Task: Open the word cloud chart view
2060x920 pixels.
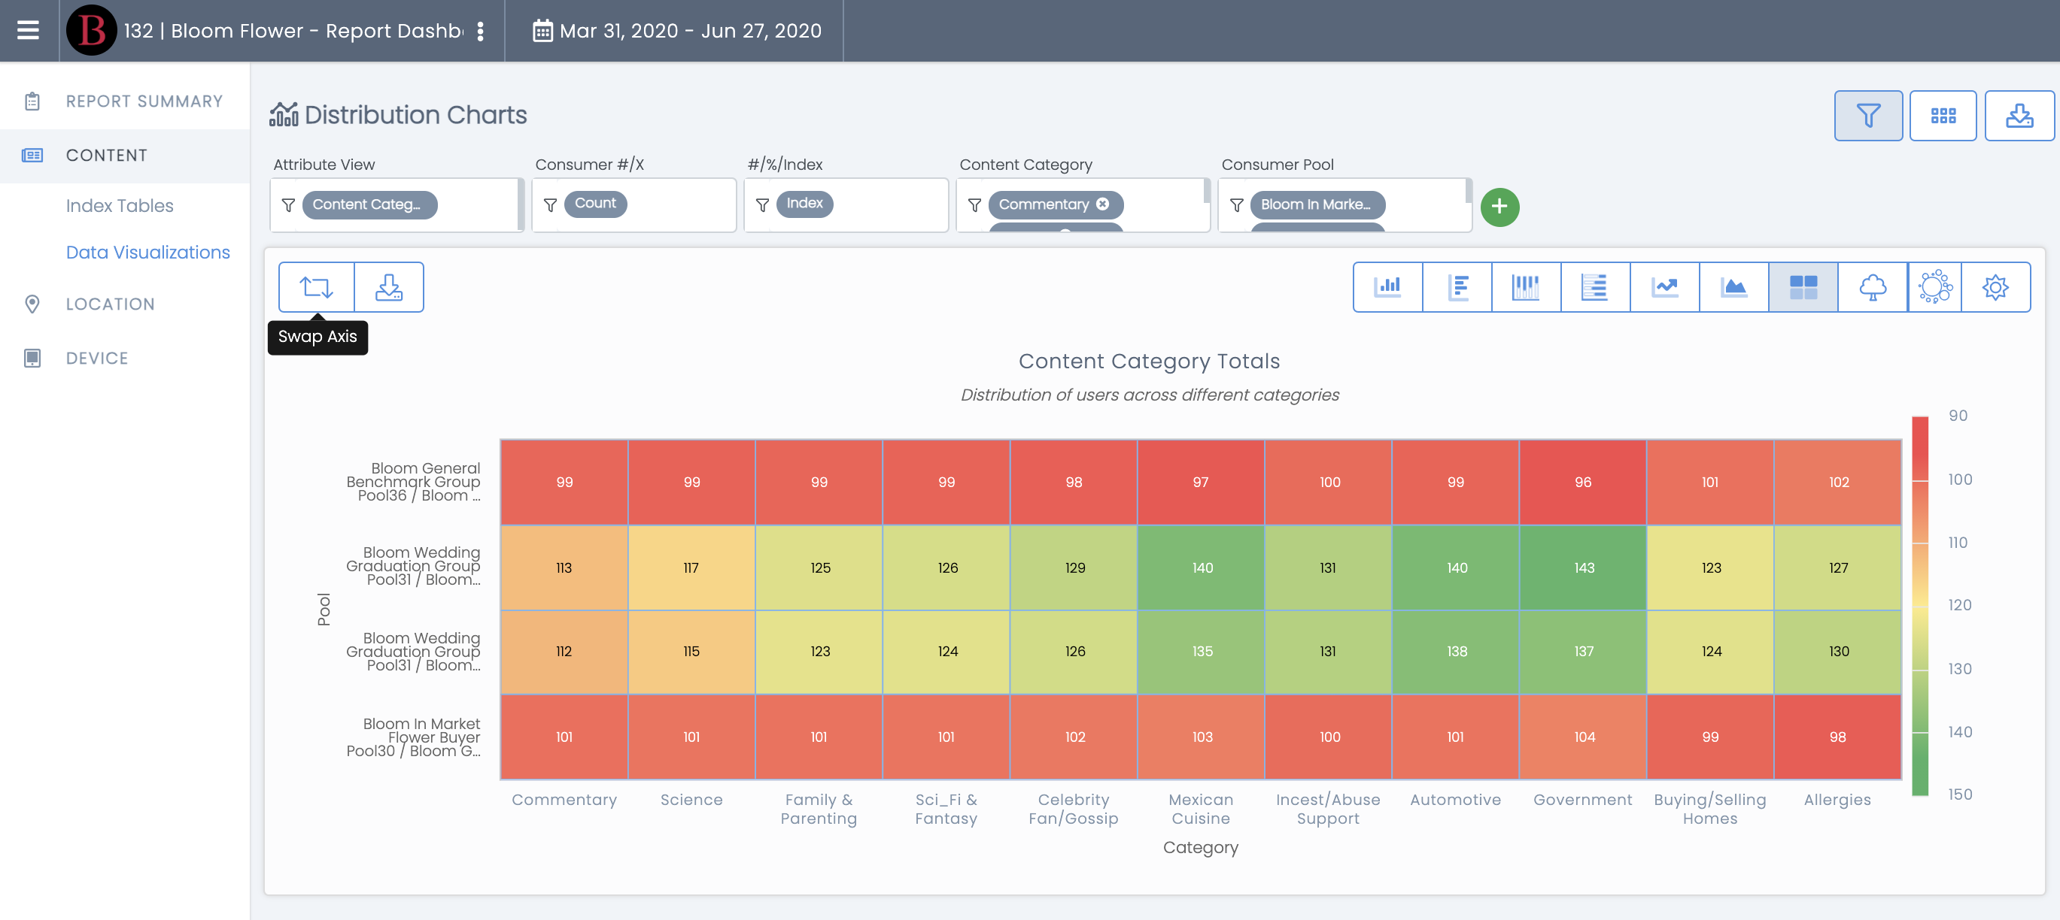Action: click(1872, 286)
